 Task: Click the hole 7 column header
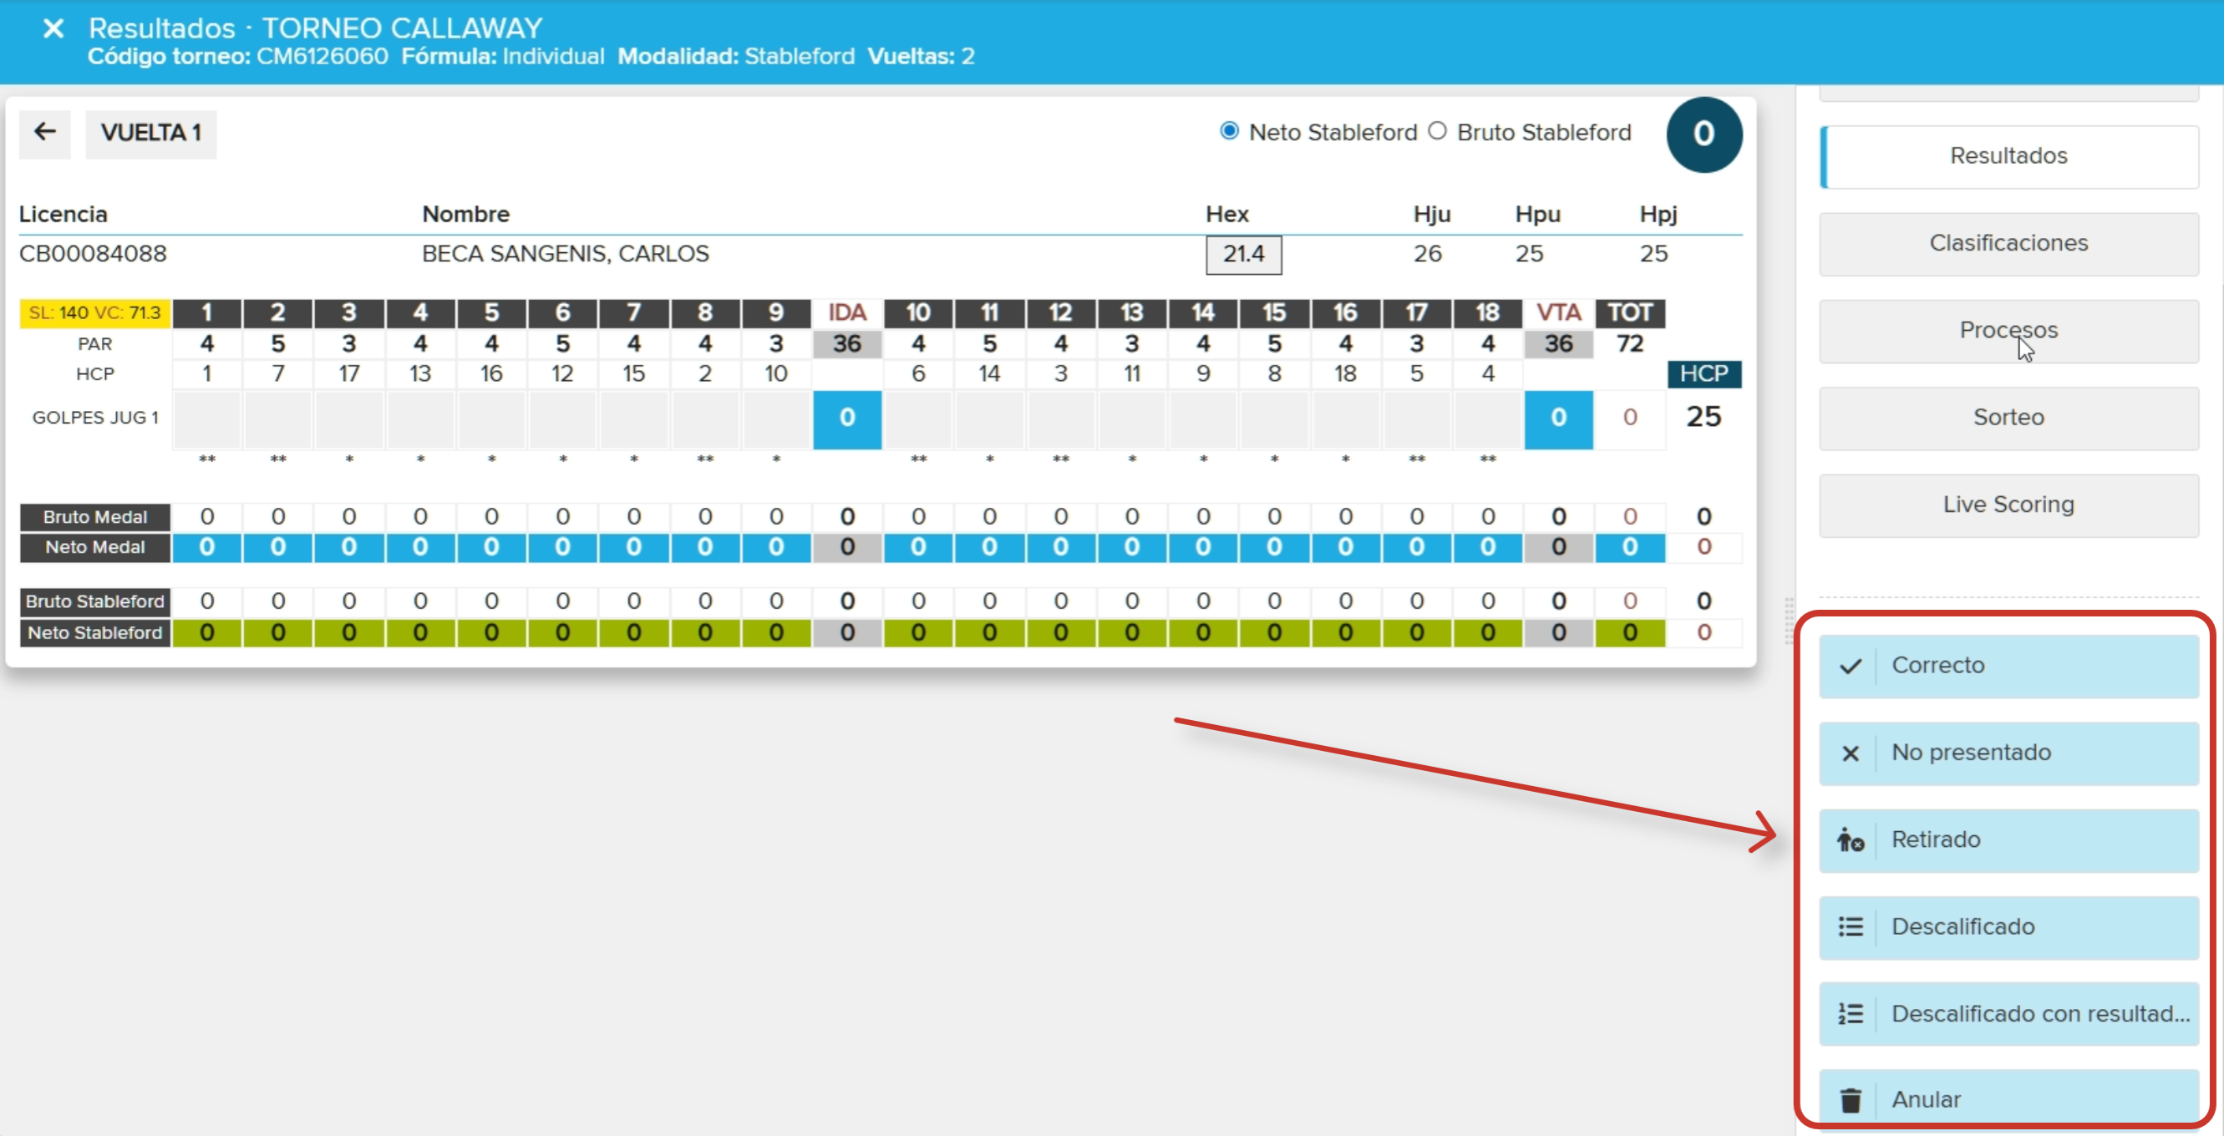pos(634,312)
